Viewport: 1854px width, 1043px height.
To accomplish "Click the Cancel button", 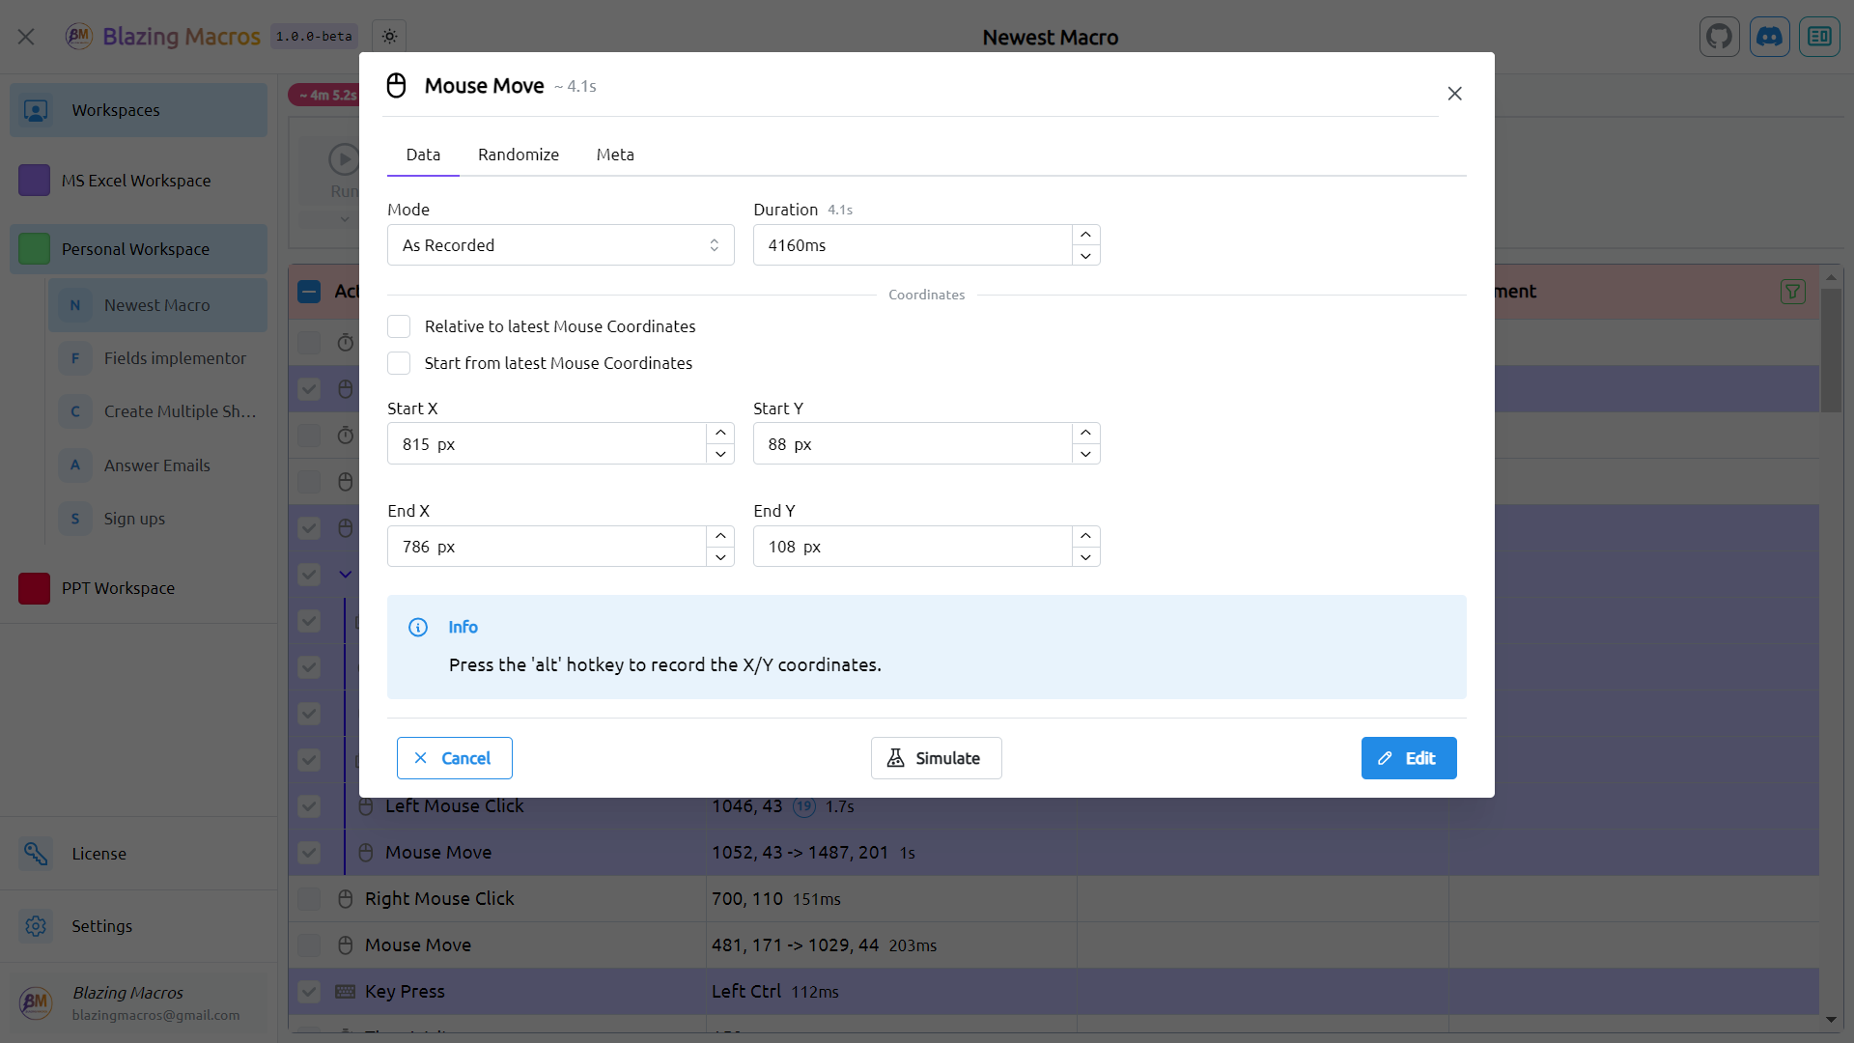I will pyautogui.click(x=454, y=758).
